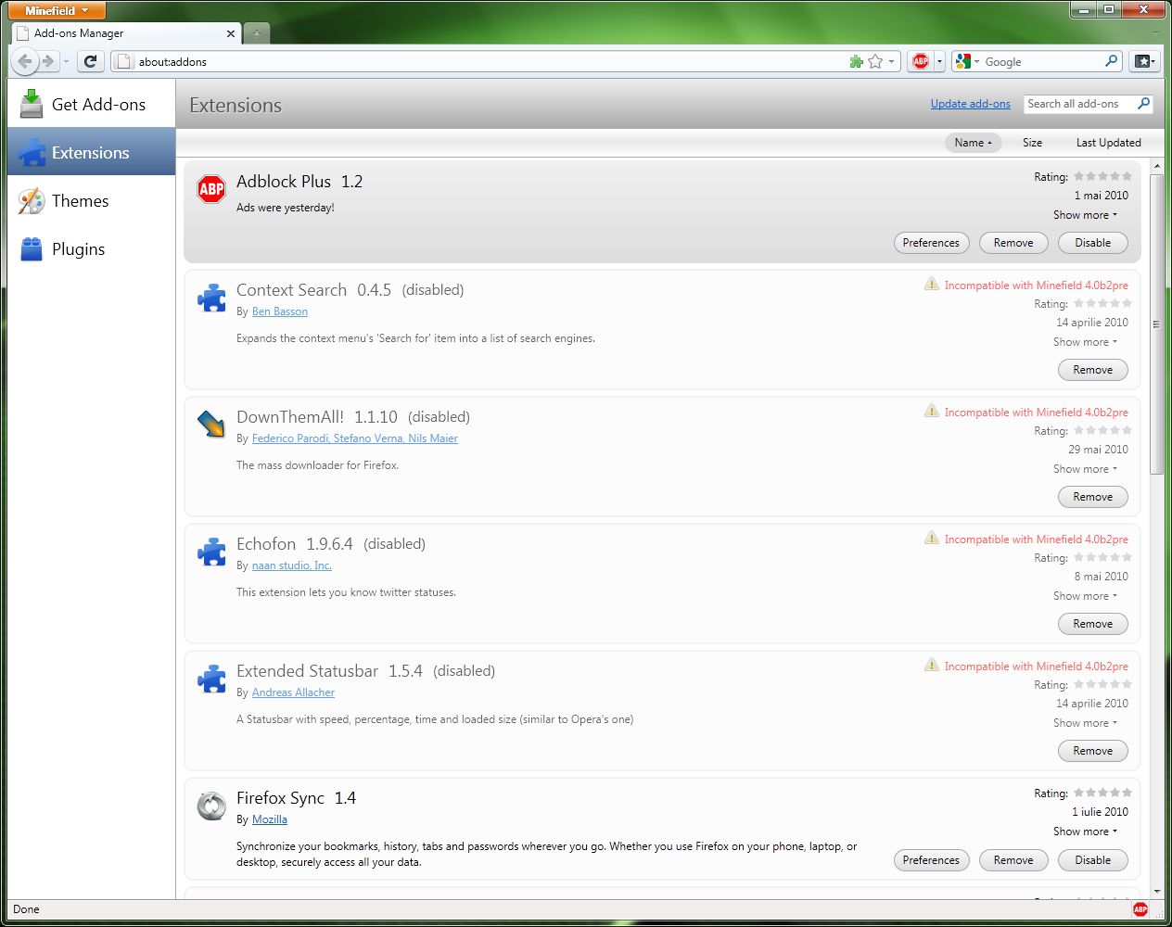Click the reload page button
The image size is (1172, 927).
point(90,62)
